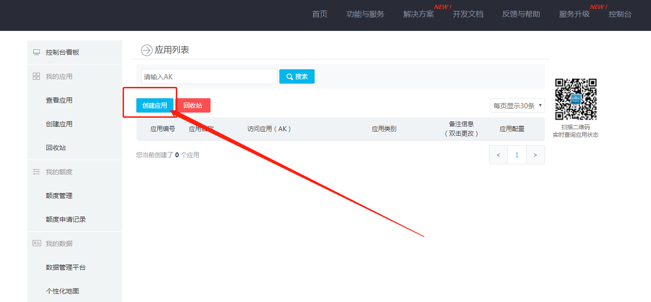The image size is (651, 302).
Task: Open 控制台 in top navigation
Action: click(620, 14)
